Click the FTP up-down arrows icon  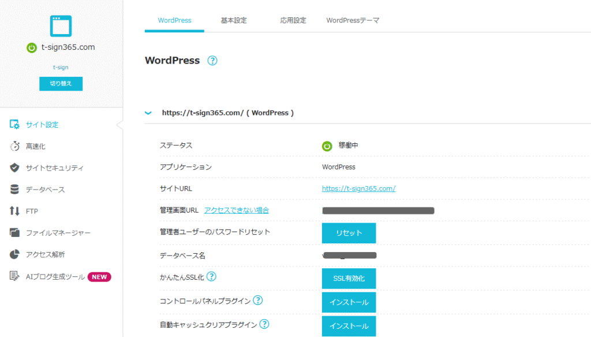14,211
